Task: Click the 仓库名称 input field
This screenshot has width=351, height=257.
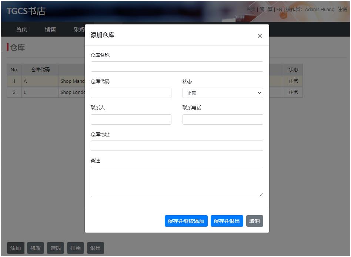Action: click(177, 67)
